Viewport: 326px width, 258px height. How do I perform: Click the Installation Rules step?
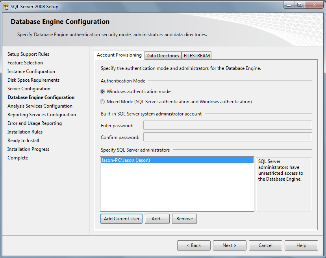tap(25, 132)
